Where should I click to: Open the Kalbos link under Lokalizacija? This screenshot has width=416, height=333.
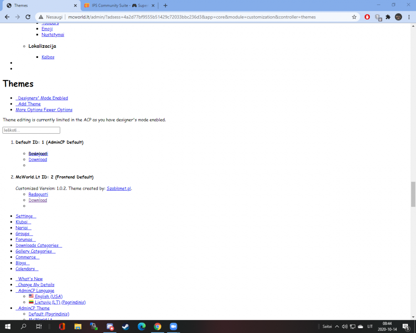[x=48, y=57]
